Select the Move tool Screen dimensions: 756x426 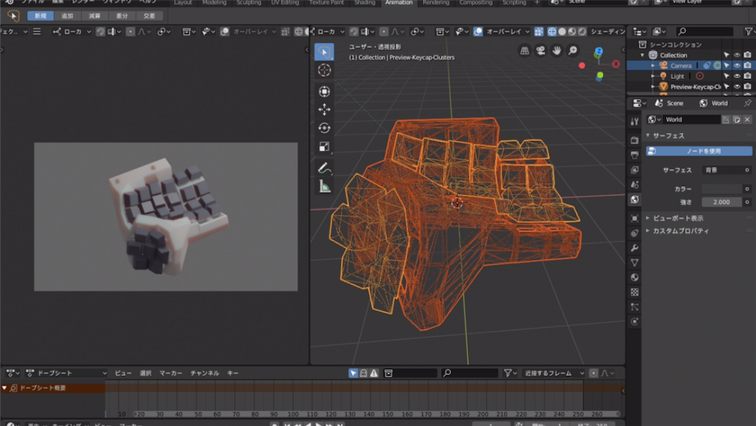click(324, 109)
